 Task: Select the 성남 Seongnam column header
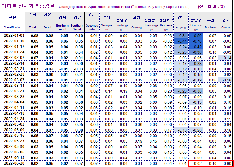tap(107, 22)
